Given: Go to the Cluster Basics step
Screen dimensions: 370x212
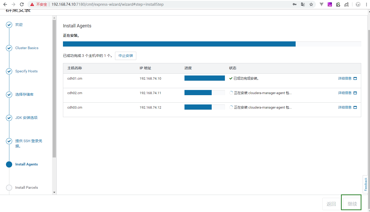Looking at the screenshot, I should 27,48.
